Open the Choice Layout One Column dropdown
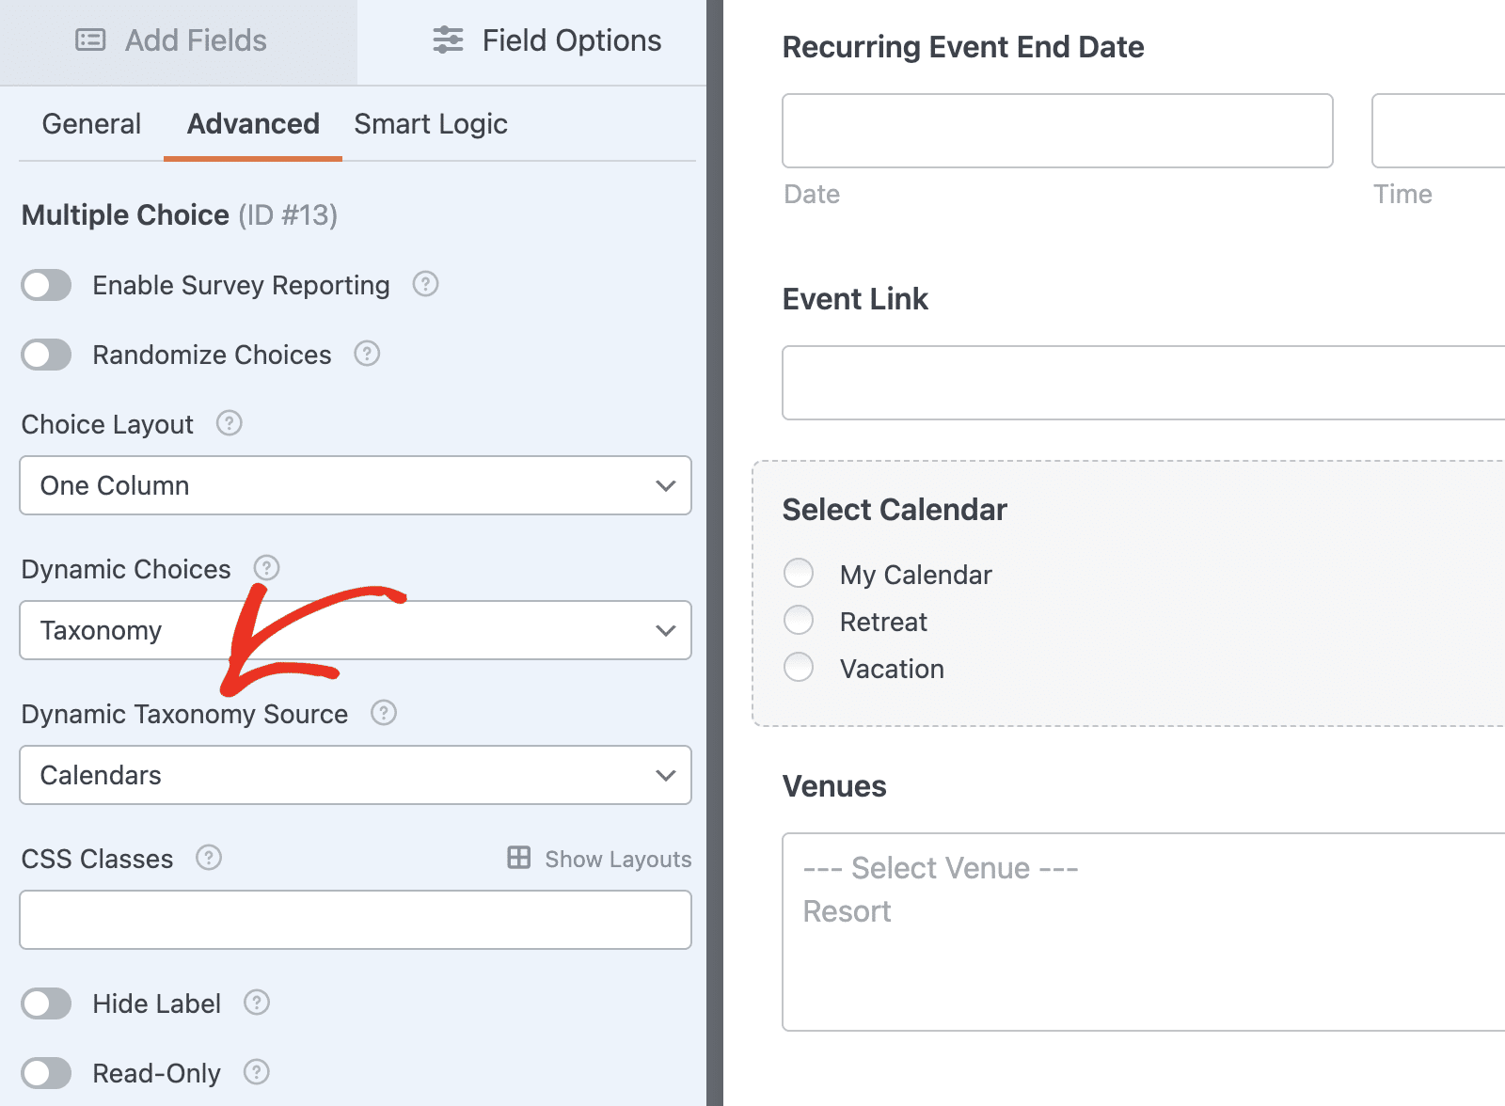Viewport: 1505px width, 1106px height. [356, 485]
